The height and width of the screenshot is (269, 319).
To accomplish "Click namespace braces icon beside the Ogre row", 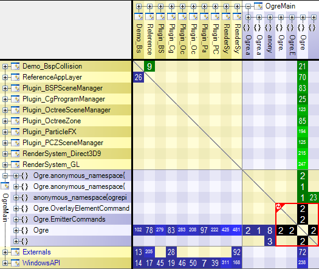I will (x=25, y=230).
